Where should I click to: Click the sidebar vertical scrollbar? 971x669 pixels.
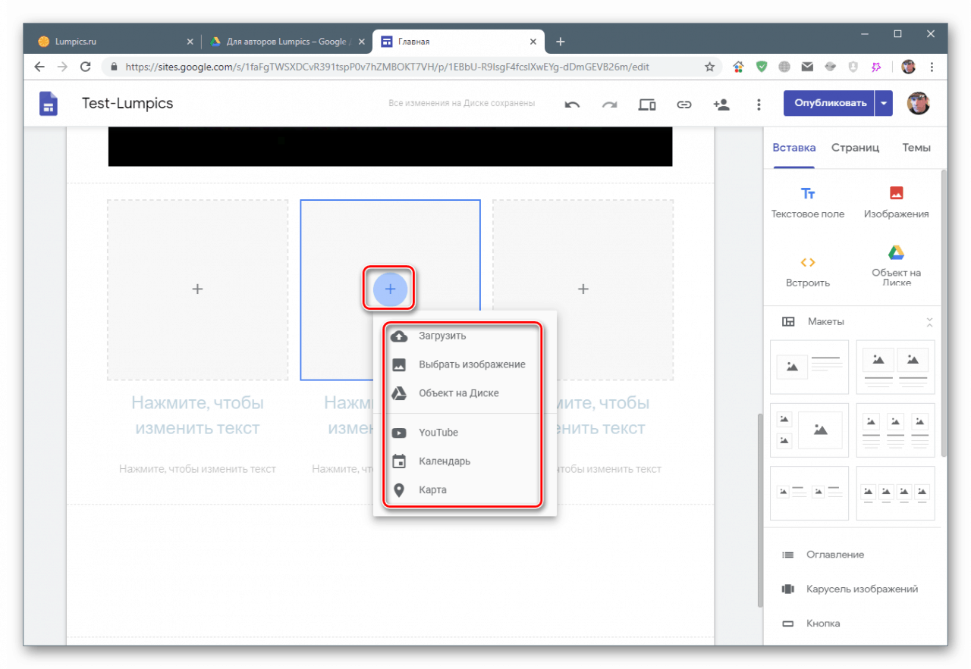[x=944, y=312]
